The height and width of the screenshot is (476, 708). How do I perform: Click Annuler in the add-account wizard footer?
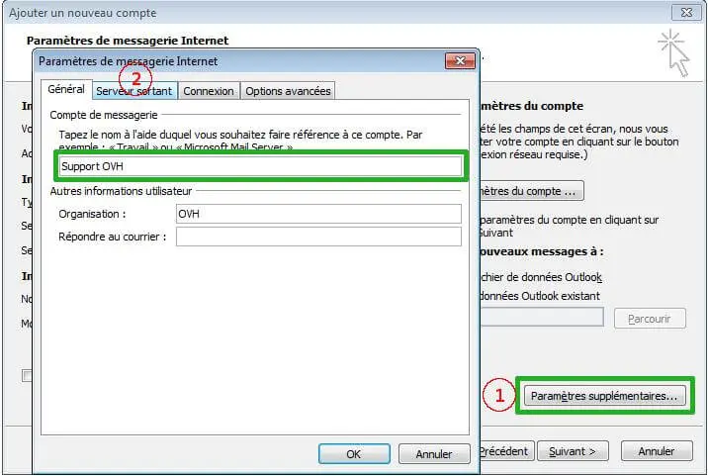click(x=656, y=451)
